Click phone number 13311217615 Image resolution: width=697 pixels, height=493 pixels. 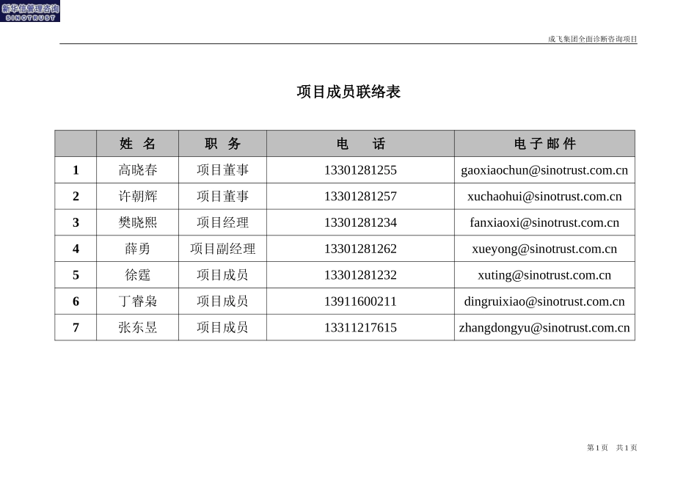coord(360,327)
